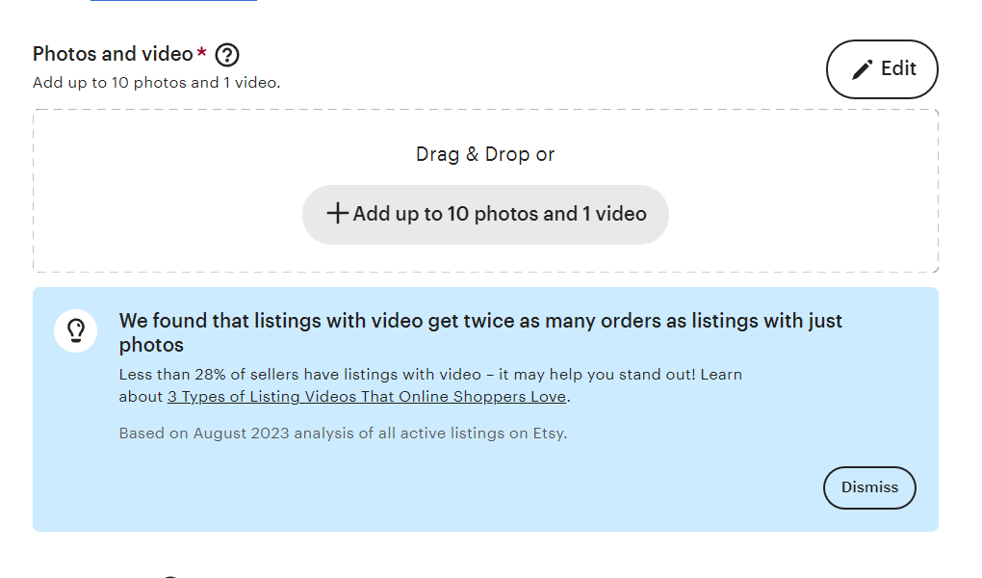Click the "Drag & Drop or" text

click(485, 154)
